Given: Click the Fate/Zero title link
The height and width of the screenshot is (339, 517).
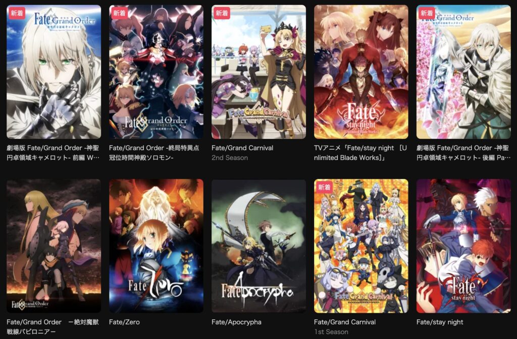Looking at the screenshot, I should (124, 322).
